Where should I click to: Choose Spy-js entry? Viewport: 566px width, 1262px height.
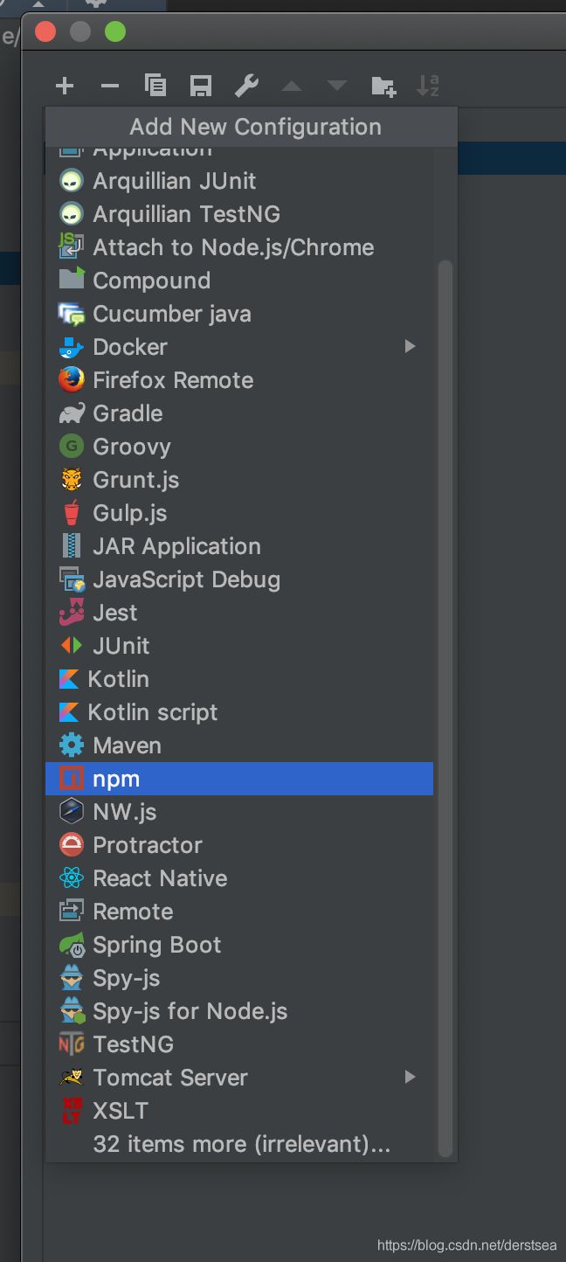pos(239,978)
